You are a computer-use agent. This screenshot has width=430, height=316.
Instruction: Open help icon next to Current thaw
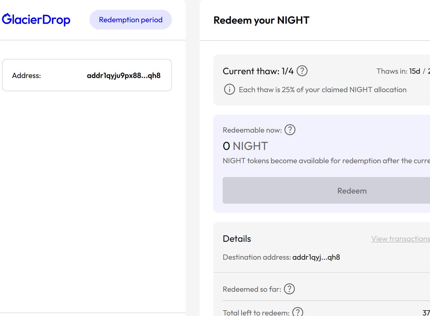coord(302,71)
